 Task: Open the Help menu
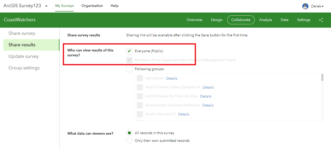tap(115, 6)
